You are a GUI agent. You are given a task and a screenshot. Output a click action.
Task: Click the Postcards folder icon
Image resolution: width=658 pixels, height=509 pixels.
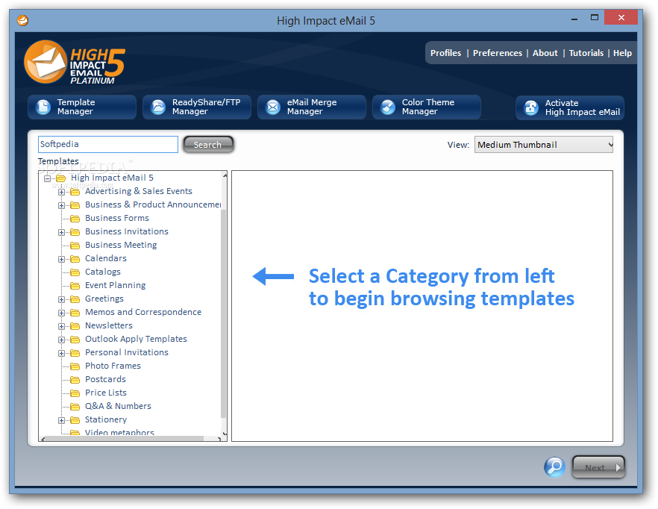(x=75, y=380)
